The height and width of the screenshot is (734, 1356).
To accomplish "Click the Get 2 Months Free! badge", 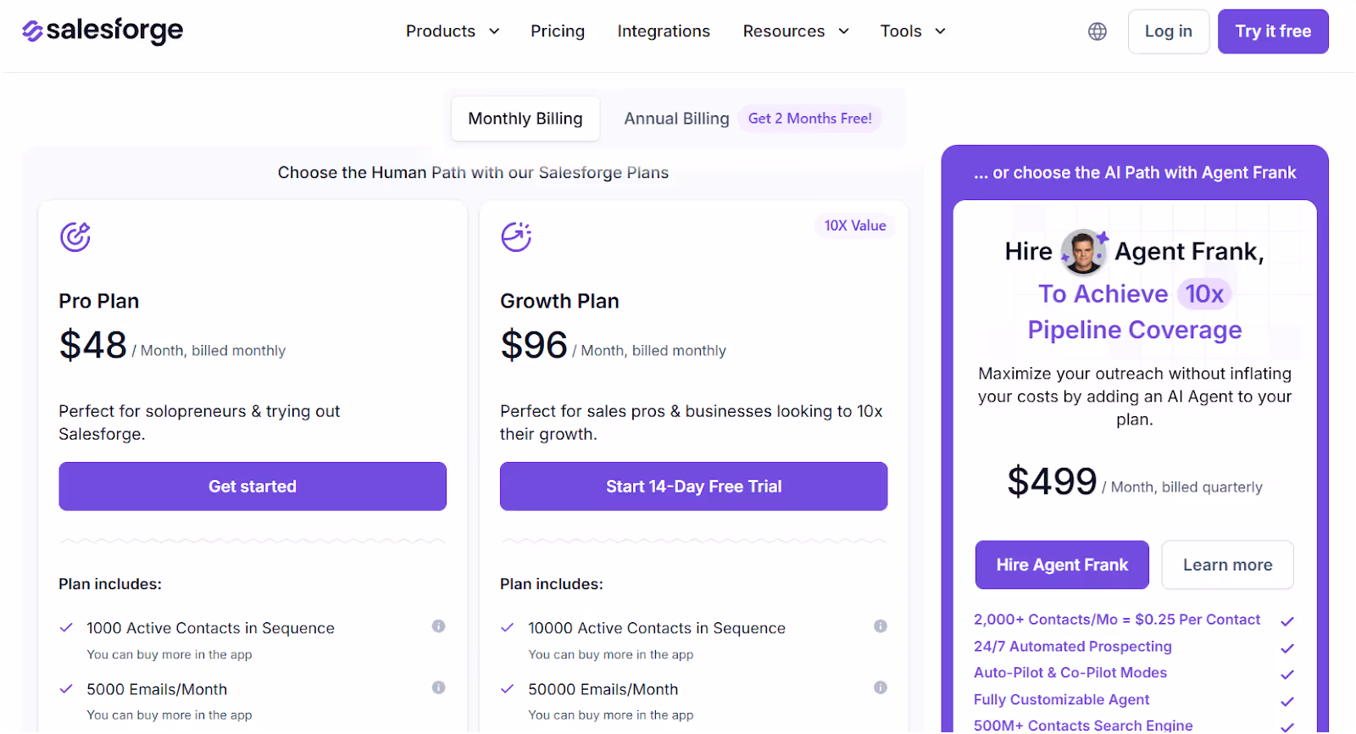I will click(809, 119).
